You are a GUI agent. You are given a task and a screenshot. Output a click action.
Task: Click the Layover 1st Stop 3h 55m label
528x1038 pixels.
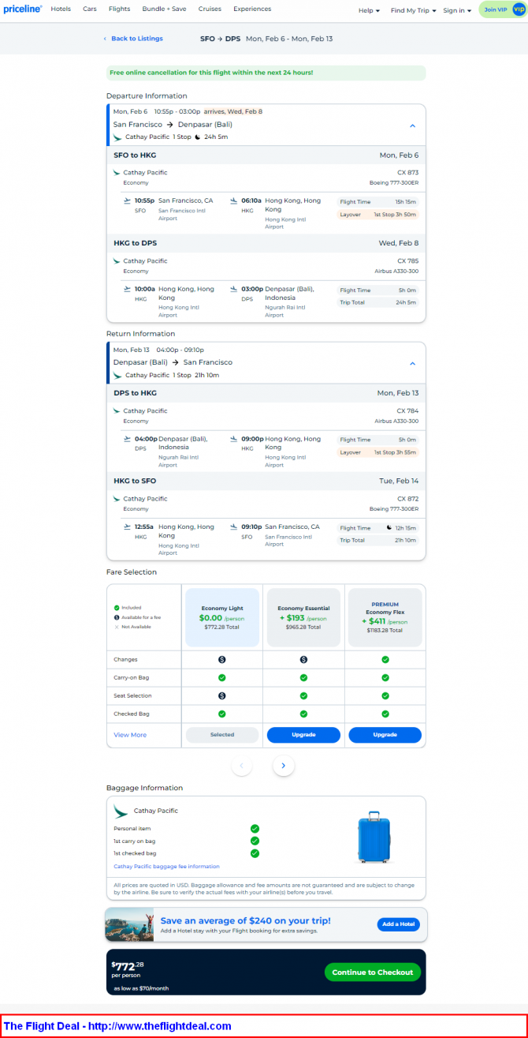tap(377, 452)
